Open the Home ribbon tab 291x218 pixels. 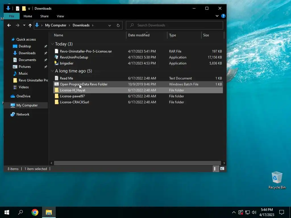pyautogui.click(x=28, y=16)
